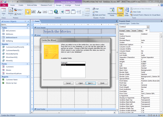Open the Property Sheet ribbon button
The image size is (163, 117).
tap(120, 12)
